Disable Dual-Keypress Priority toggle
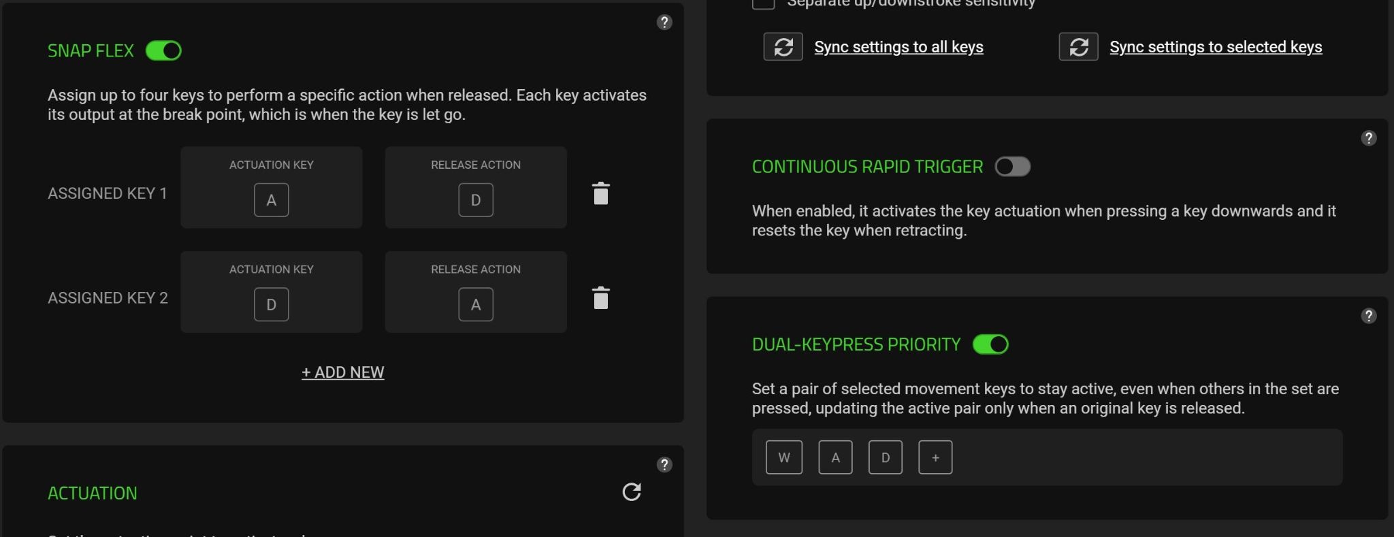This screenshot has height=537, width=1394. tap(990, 344)
